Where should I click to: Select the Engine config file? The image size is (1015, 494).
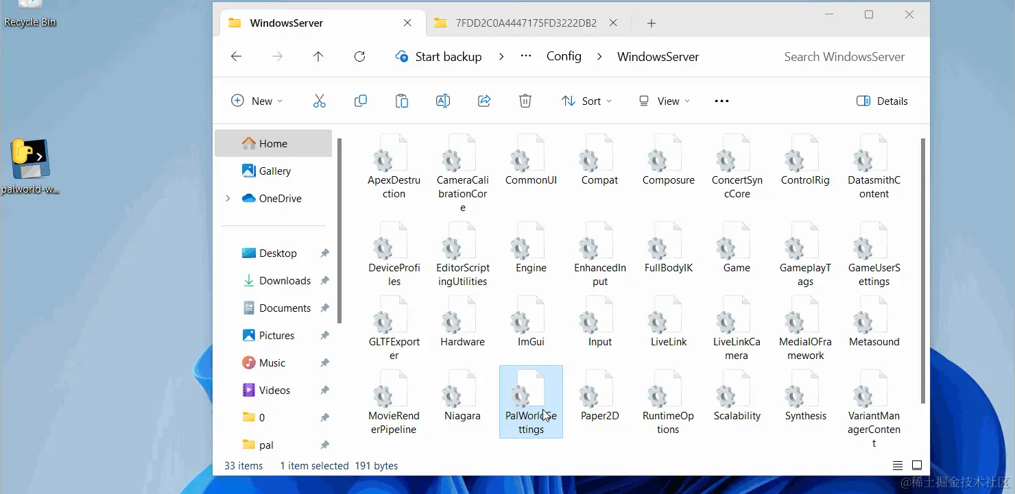click(x=532, y=248)
